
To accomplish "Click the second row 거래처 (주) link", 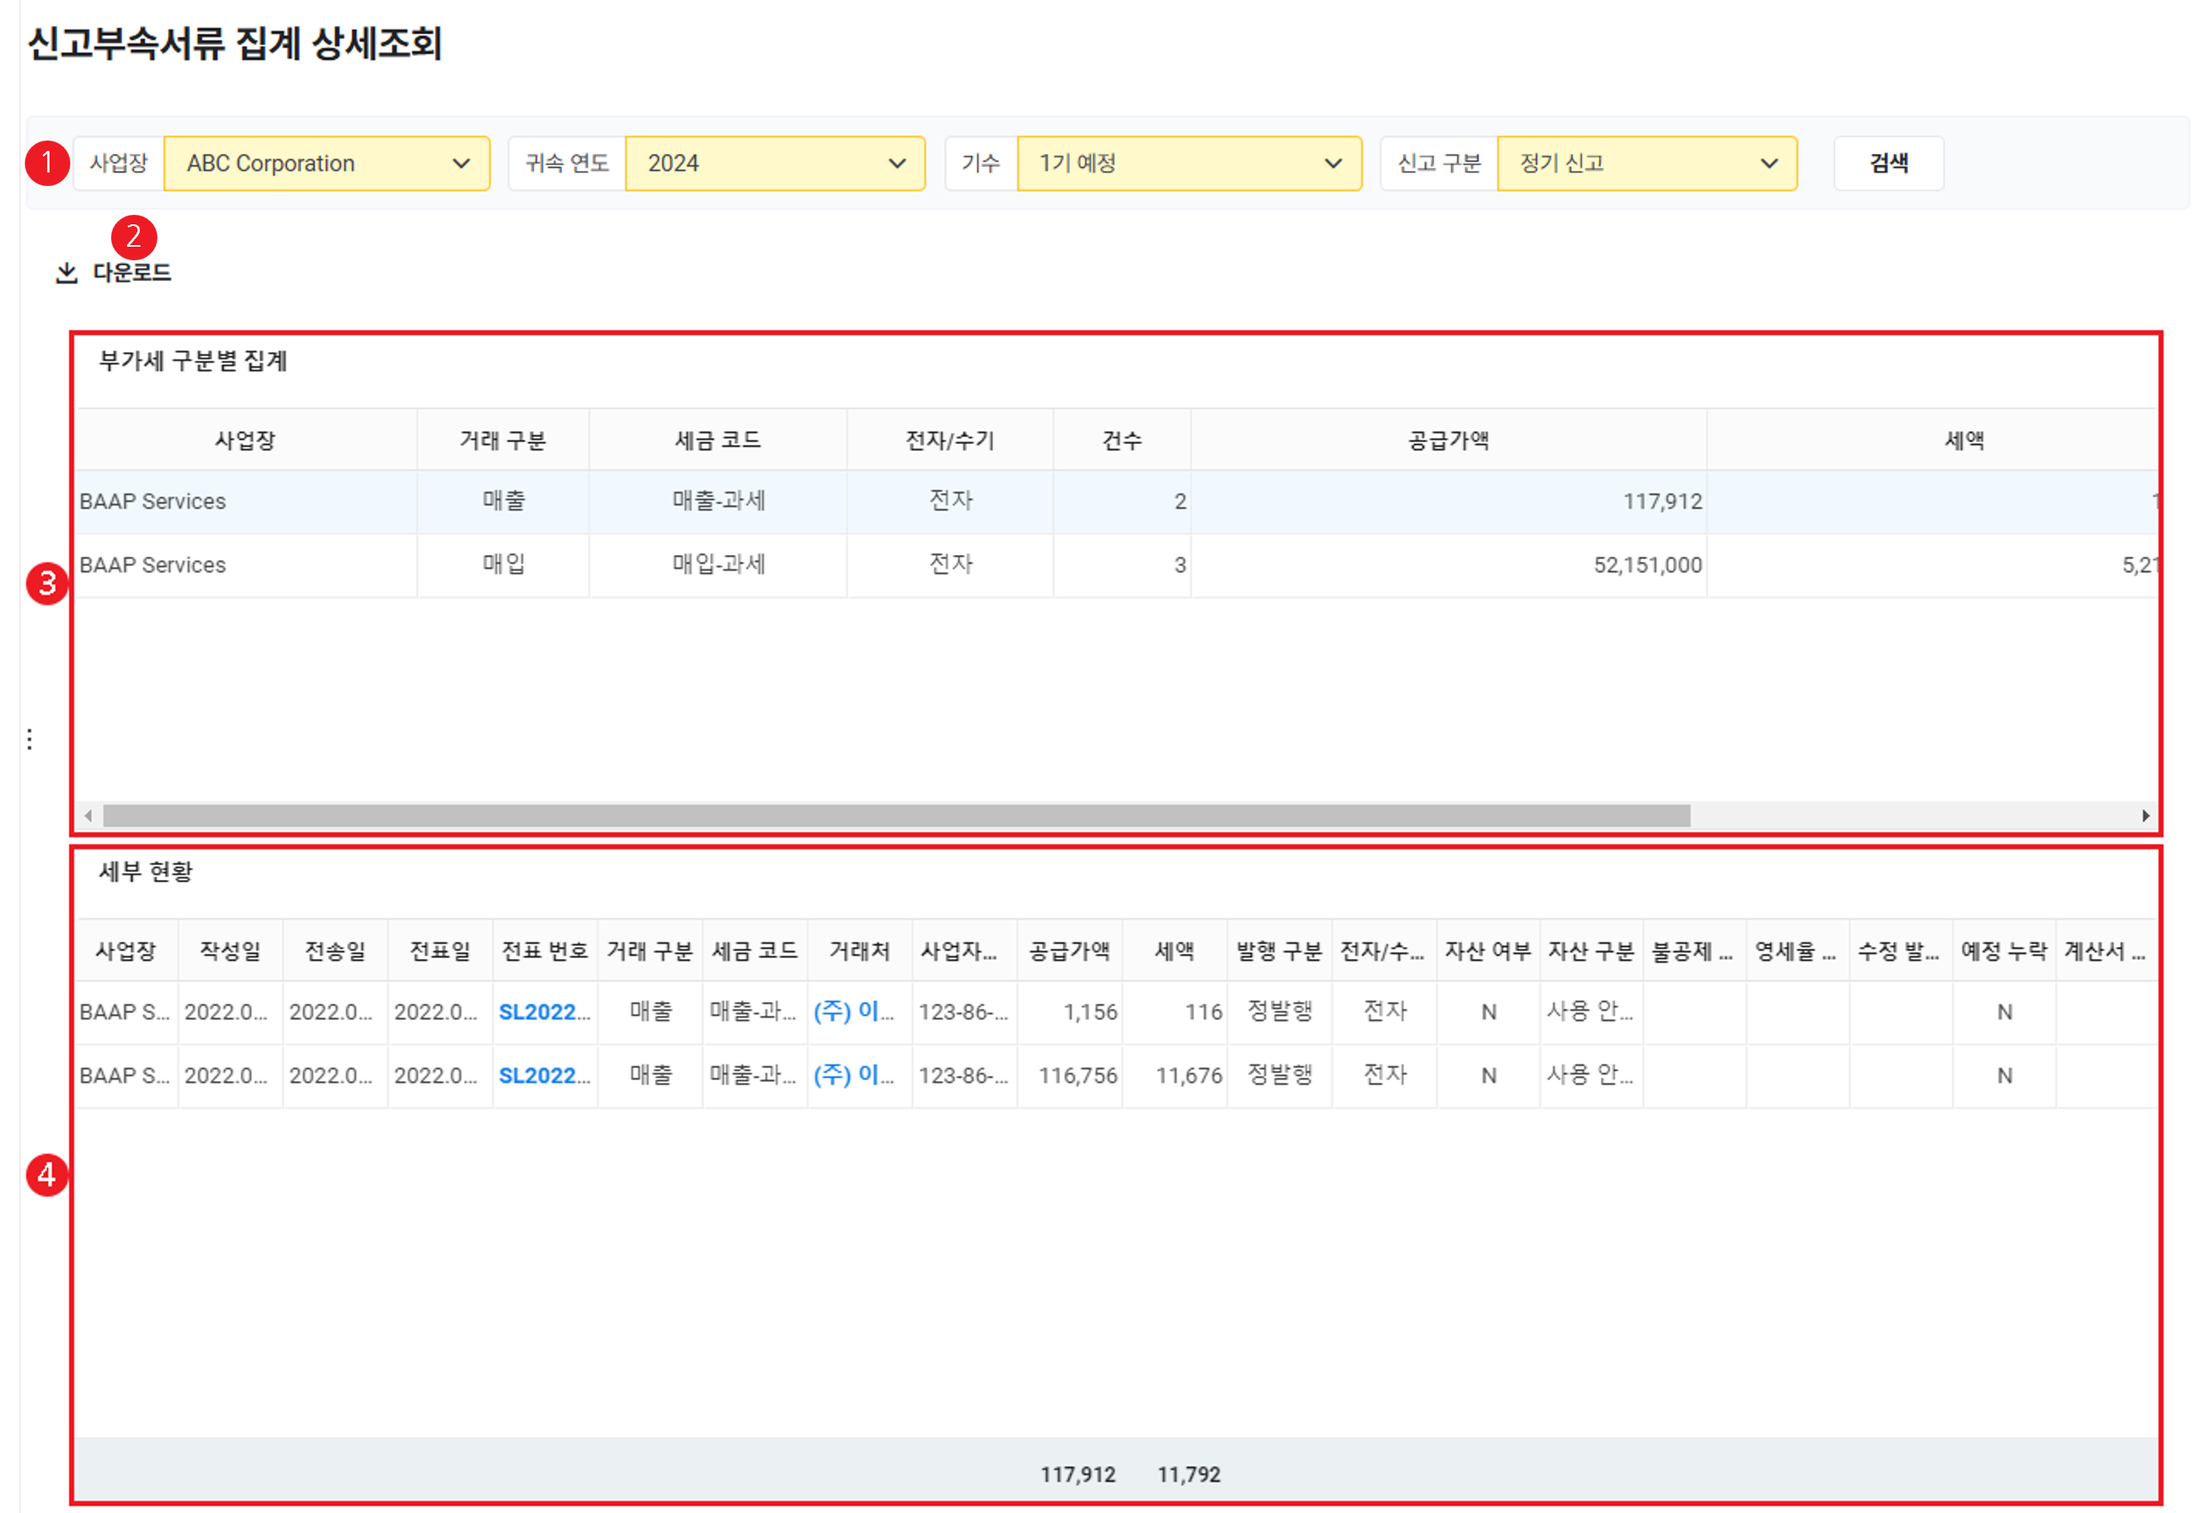I will click(852, 1075).
